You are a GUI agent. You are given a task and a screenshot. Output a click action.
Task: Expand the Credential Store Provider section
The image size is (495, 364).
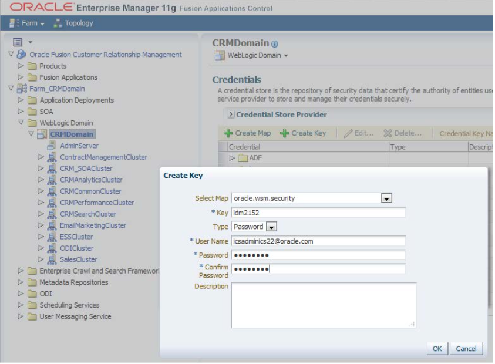231,114
